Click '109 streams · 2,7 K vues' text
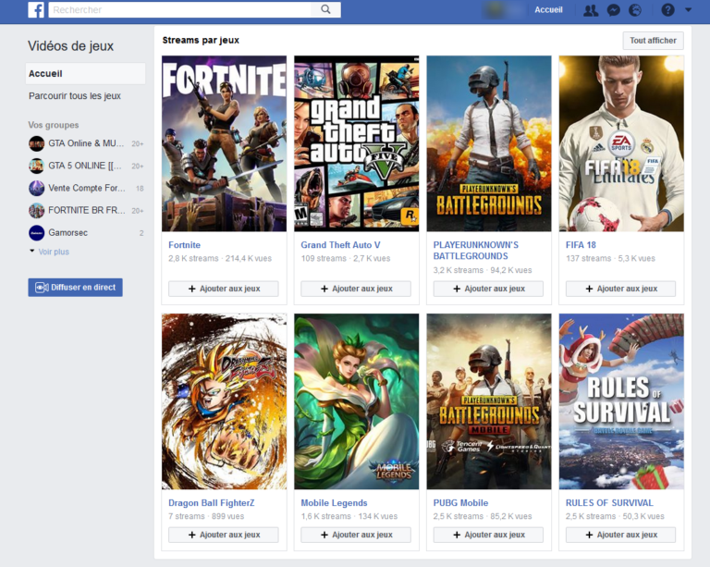 coord(346,259)
